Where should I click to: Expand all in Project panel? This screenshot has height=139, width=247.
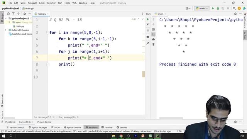[x=14, y=14]
